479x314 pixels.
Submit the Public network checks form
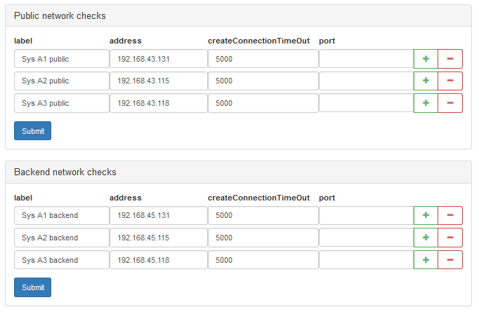[33, 131]
